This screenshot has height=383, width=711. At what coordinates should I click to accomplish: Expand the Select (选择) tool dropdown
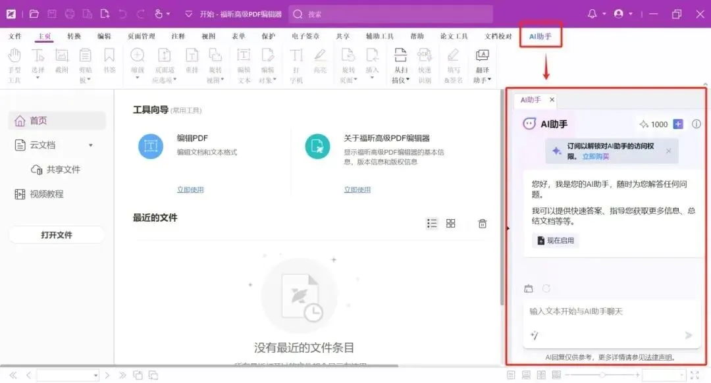pyautogui.click(x=38, y=78)
